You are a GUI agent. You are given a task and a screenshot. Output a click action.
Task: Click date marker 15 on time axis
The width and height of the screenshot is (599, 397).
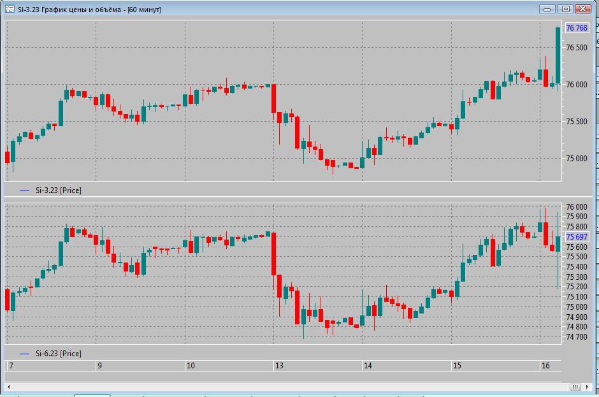[x=457, y=366]
